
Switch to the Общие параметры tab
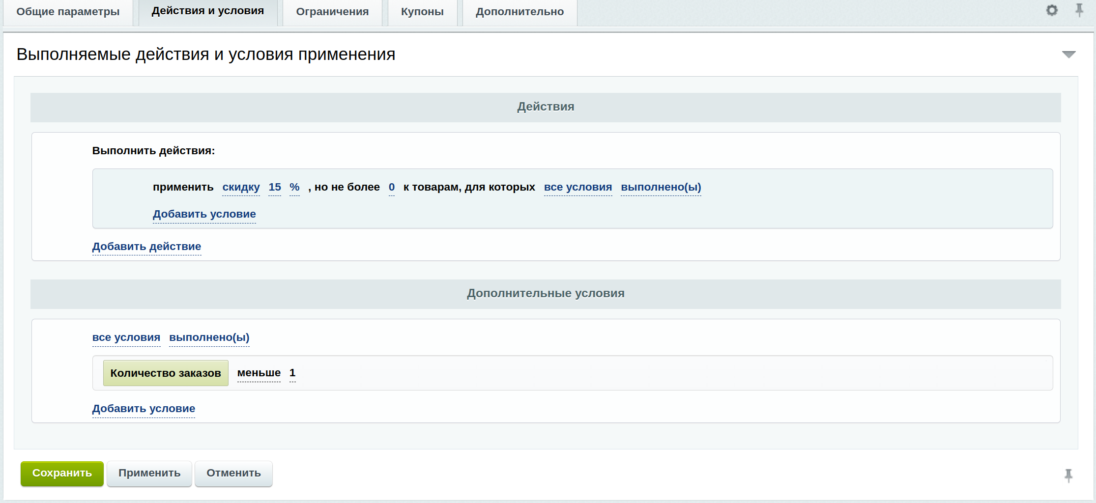click(x=68, y=12)
